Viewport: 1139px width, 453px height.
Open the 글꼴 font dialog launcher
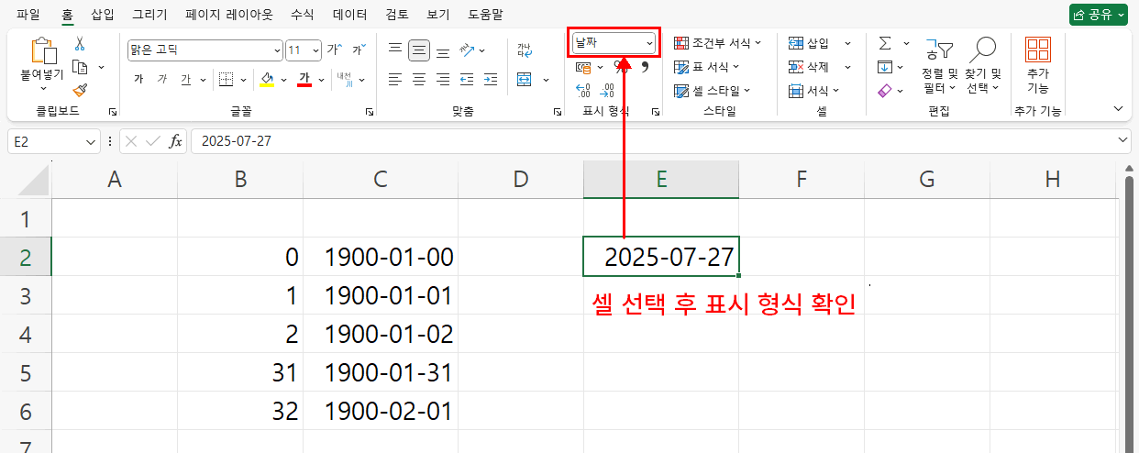369,111
